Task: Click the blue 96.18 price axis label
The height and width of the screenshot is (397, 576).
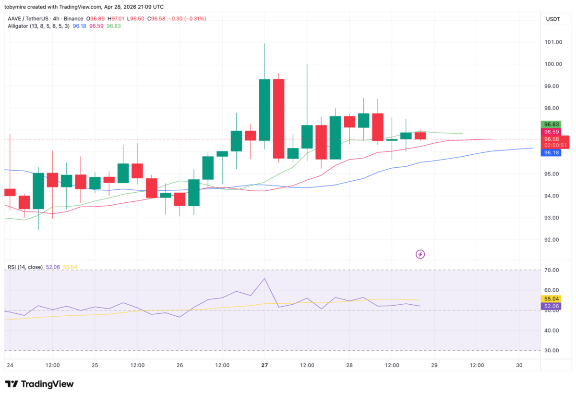Action: pos(551,152)
